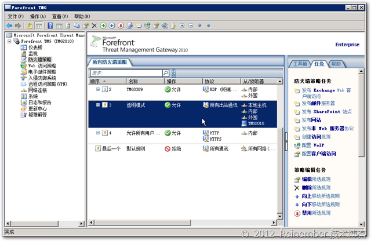Click the Forefront TMG server icon in tree
The width and height of the screenshot is (371, 241).
pyautogui.click(x=16, y=41)
